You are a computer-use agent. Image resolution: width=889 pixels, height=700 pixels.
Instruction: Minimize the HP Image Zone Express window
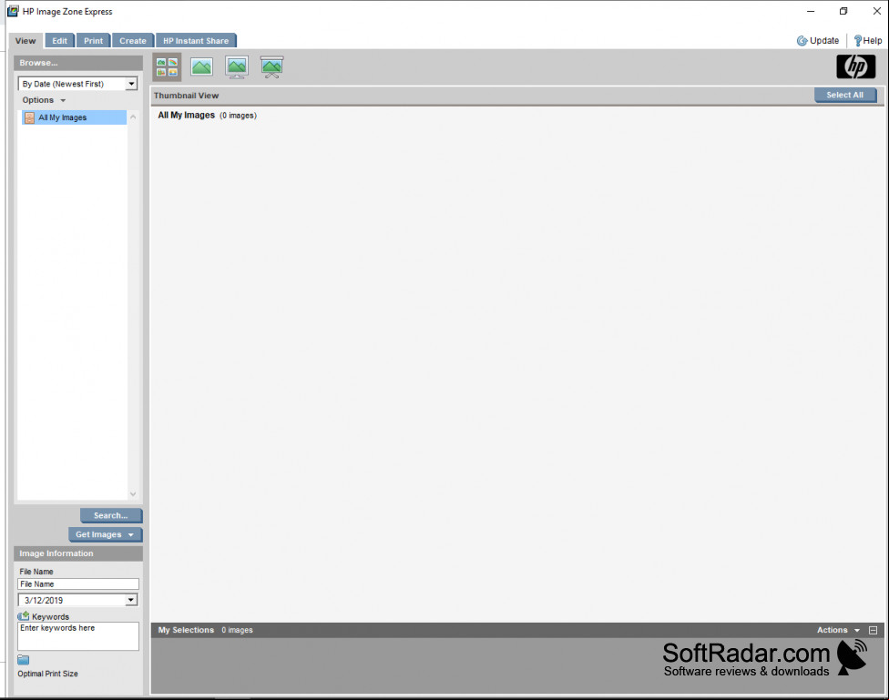pos(811,11)
